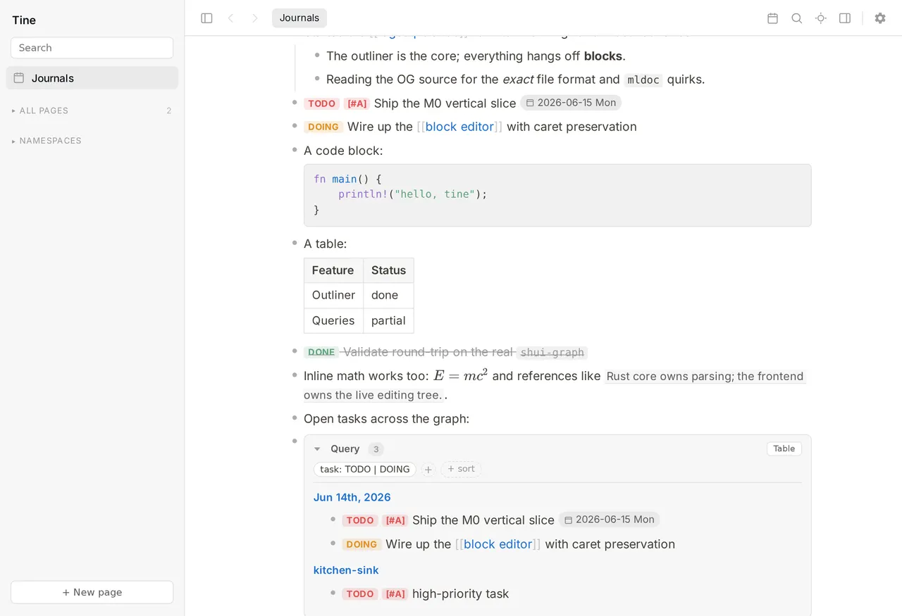Click the Journals calendar icon in sidebar
This screenshot has height=616, width=902.
[19, 78]
